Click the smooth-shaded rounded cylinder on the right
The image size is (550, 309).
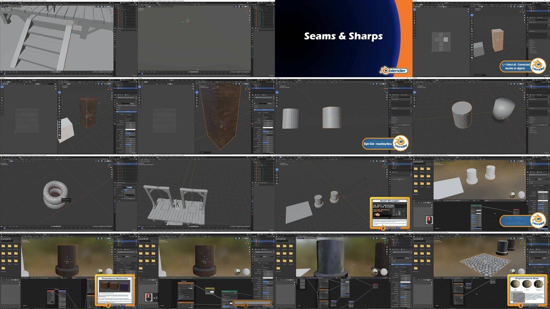pyautogui.click(x=504, y=109)
